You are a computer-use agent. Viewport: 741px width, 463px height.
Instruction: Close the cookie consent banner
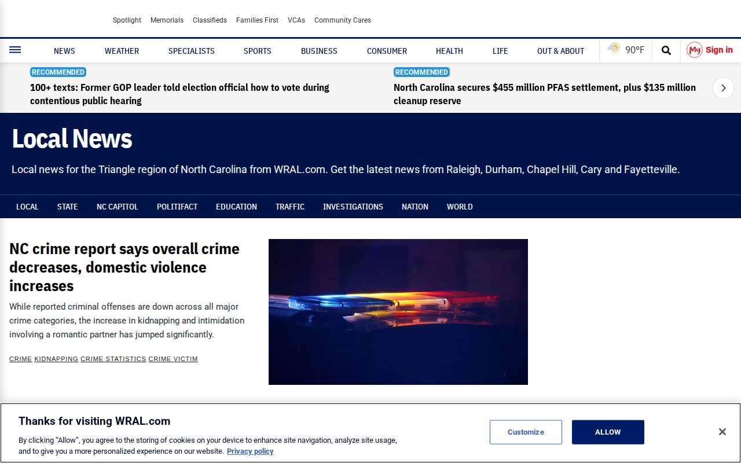pos(722,432)
